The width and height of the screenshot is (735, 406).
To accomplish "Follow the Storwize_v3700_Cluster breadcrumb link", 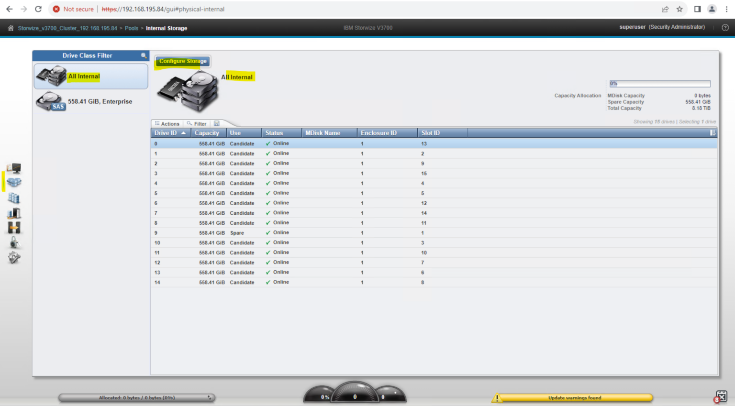I will coord(67,28).
